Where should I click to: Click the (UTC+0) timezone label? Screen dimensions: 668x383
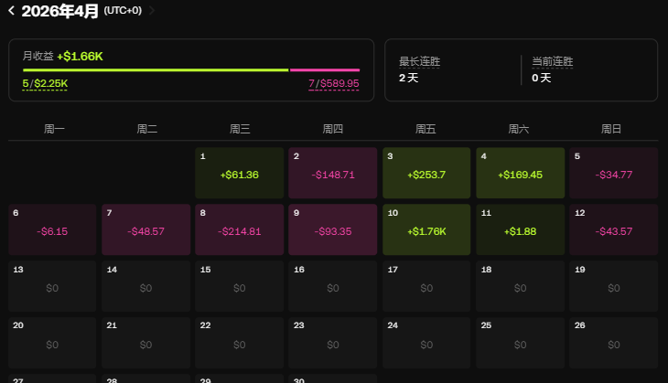pyautogui.click(x=123, y=11)
